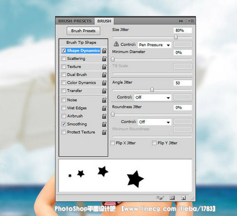Click the star brush stroke preview
The height and width of the screenshot is (216, 237).
(125, 175)
